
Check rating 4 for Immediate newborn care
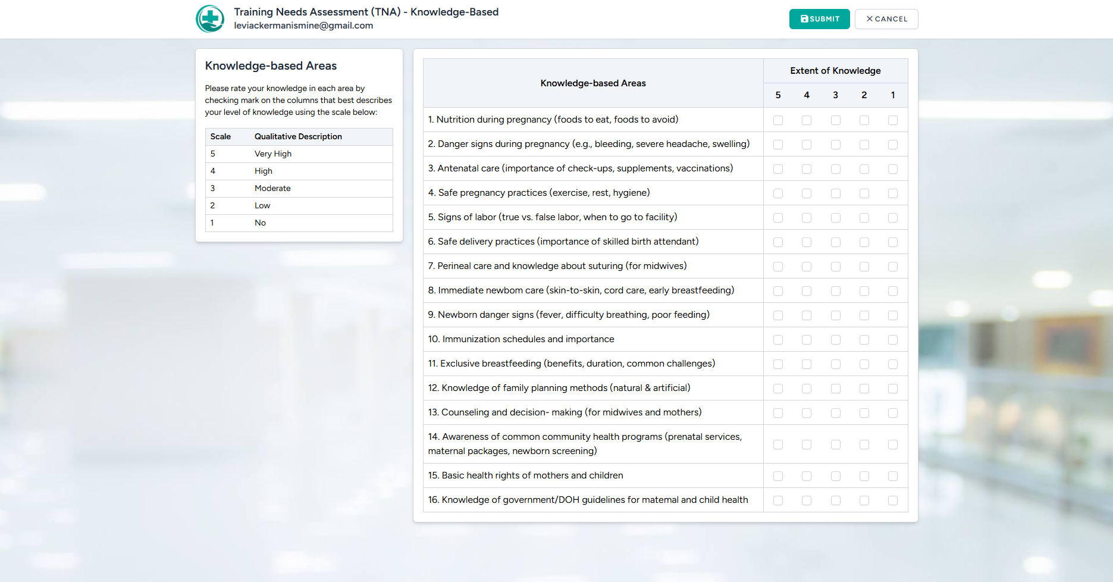tap(807, 290)
